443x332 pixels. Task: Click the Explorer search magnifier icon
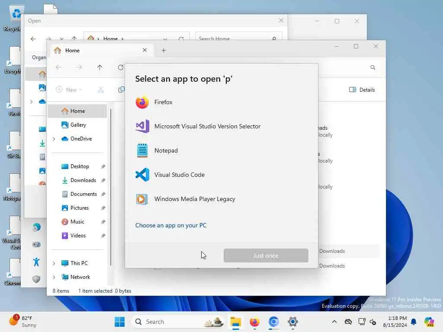coord(372,67)
